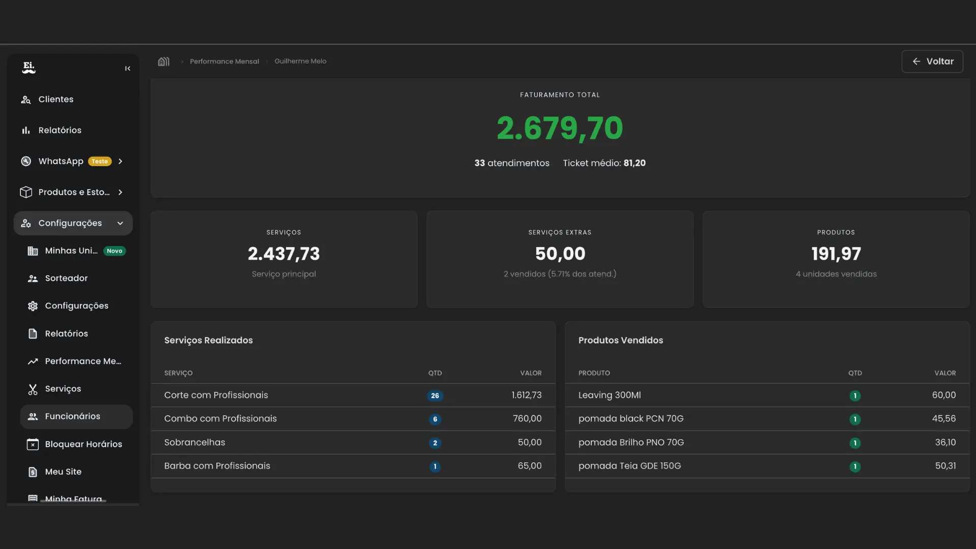Open Minha Fatura in the sidebar

click(73, 498)
